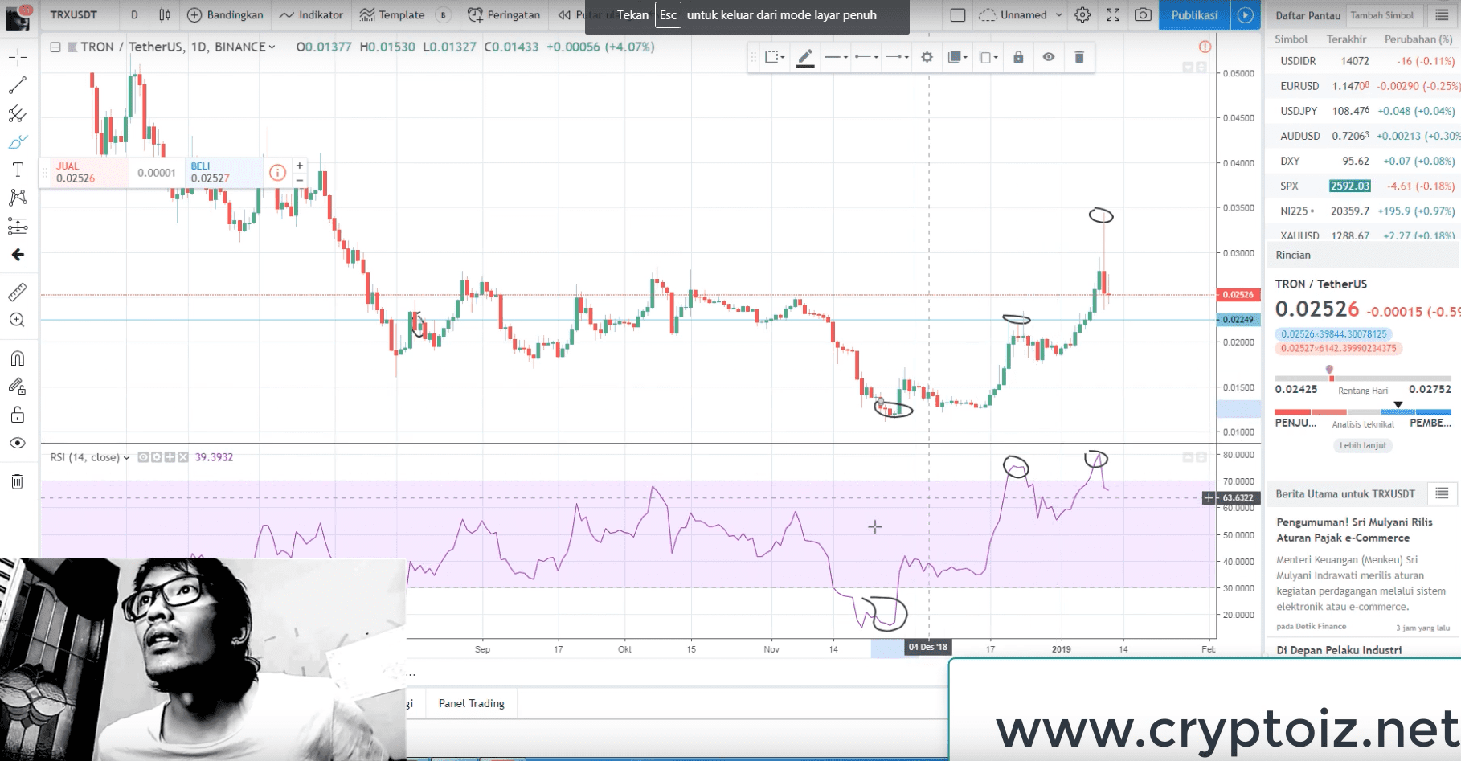The image size is (1461, 761).
Task: Open the line color pencil swatch
Action: (804, 57)
